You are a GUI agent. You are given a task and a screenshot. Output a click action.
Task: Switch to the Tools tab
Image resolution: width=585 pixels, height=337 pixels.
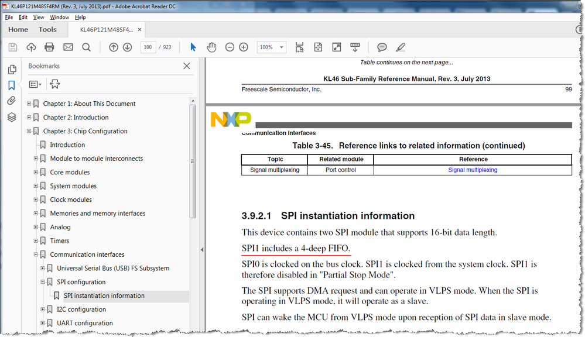(x=47, y=29)
